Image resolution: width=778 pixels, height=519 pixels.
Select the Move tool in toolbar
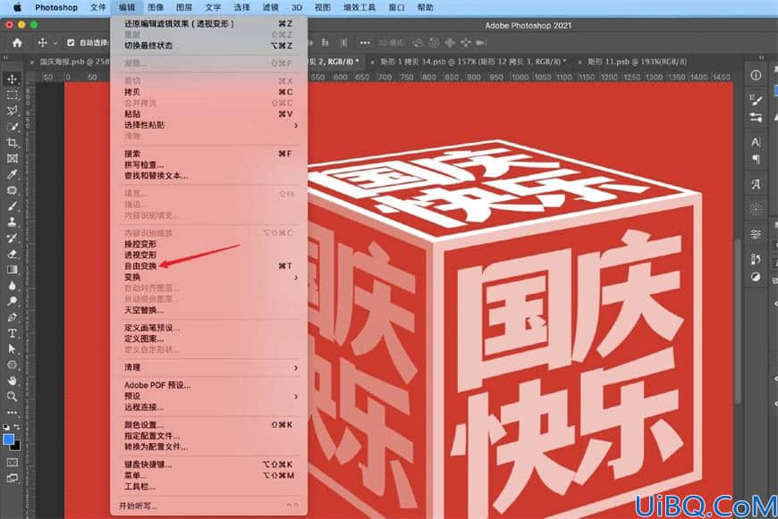click(x=12, y=80)
